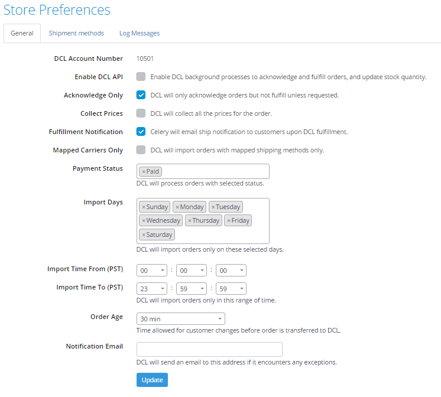Viewport: 441px width, 397px height.
Task: Open Import Time To minutes dropdown
Action: (x=192, y=289)
